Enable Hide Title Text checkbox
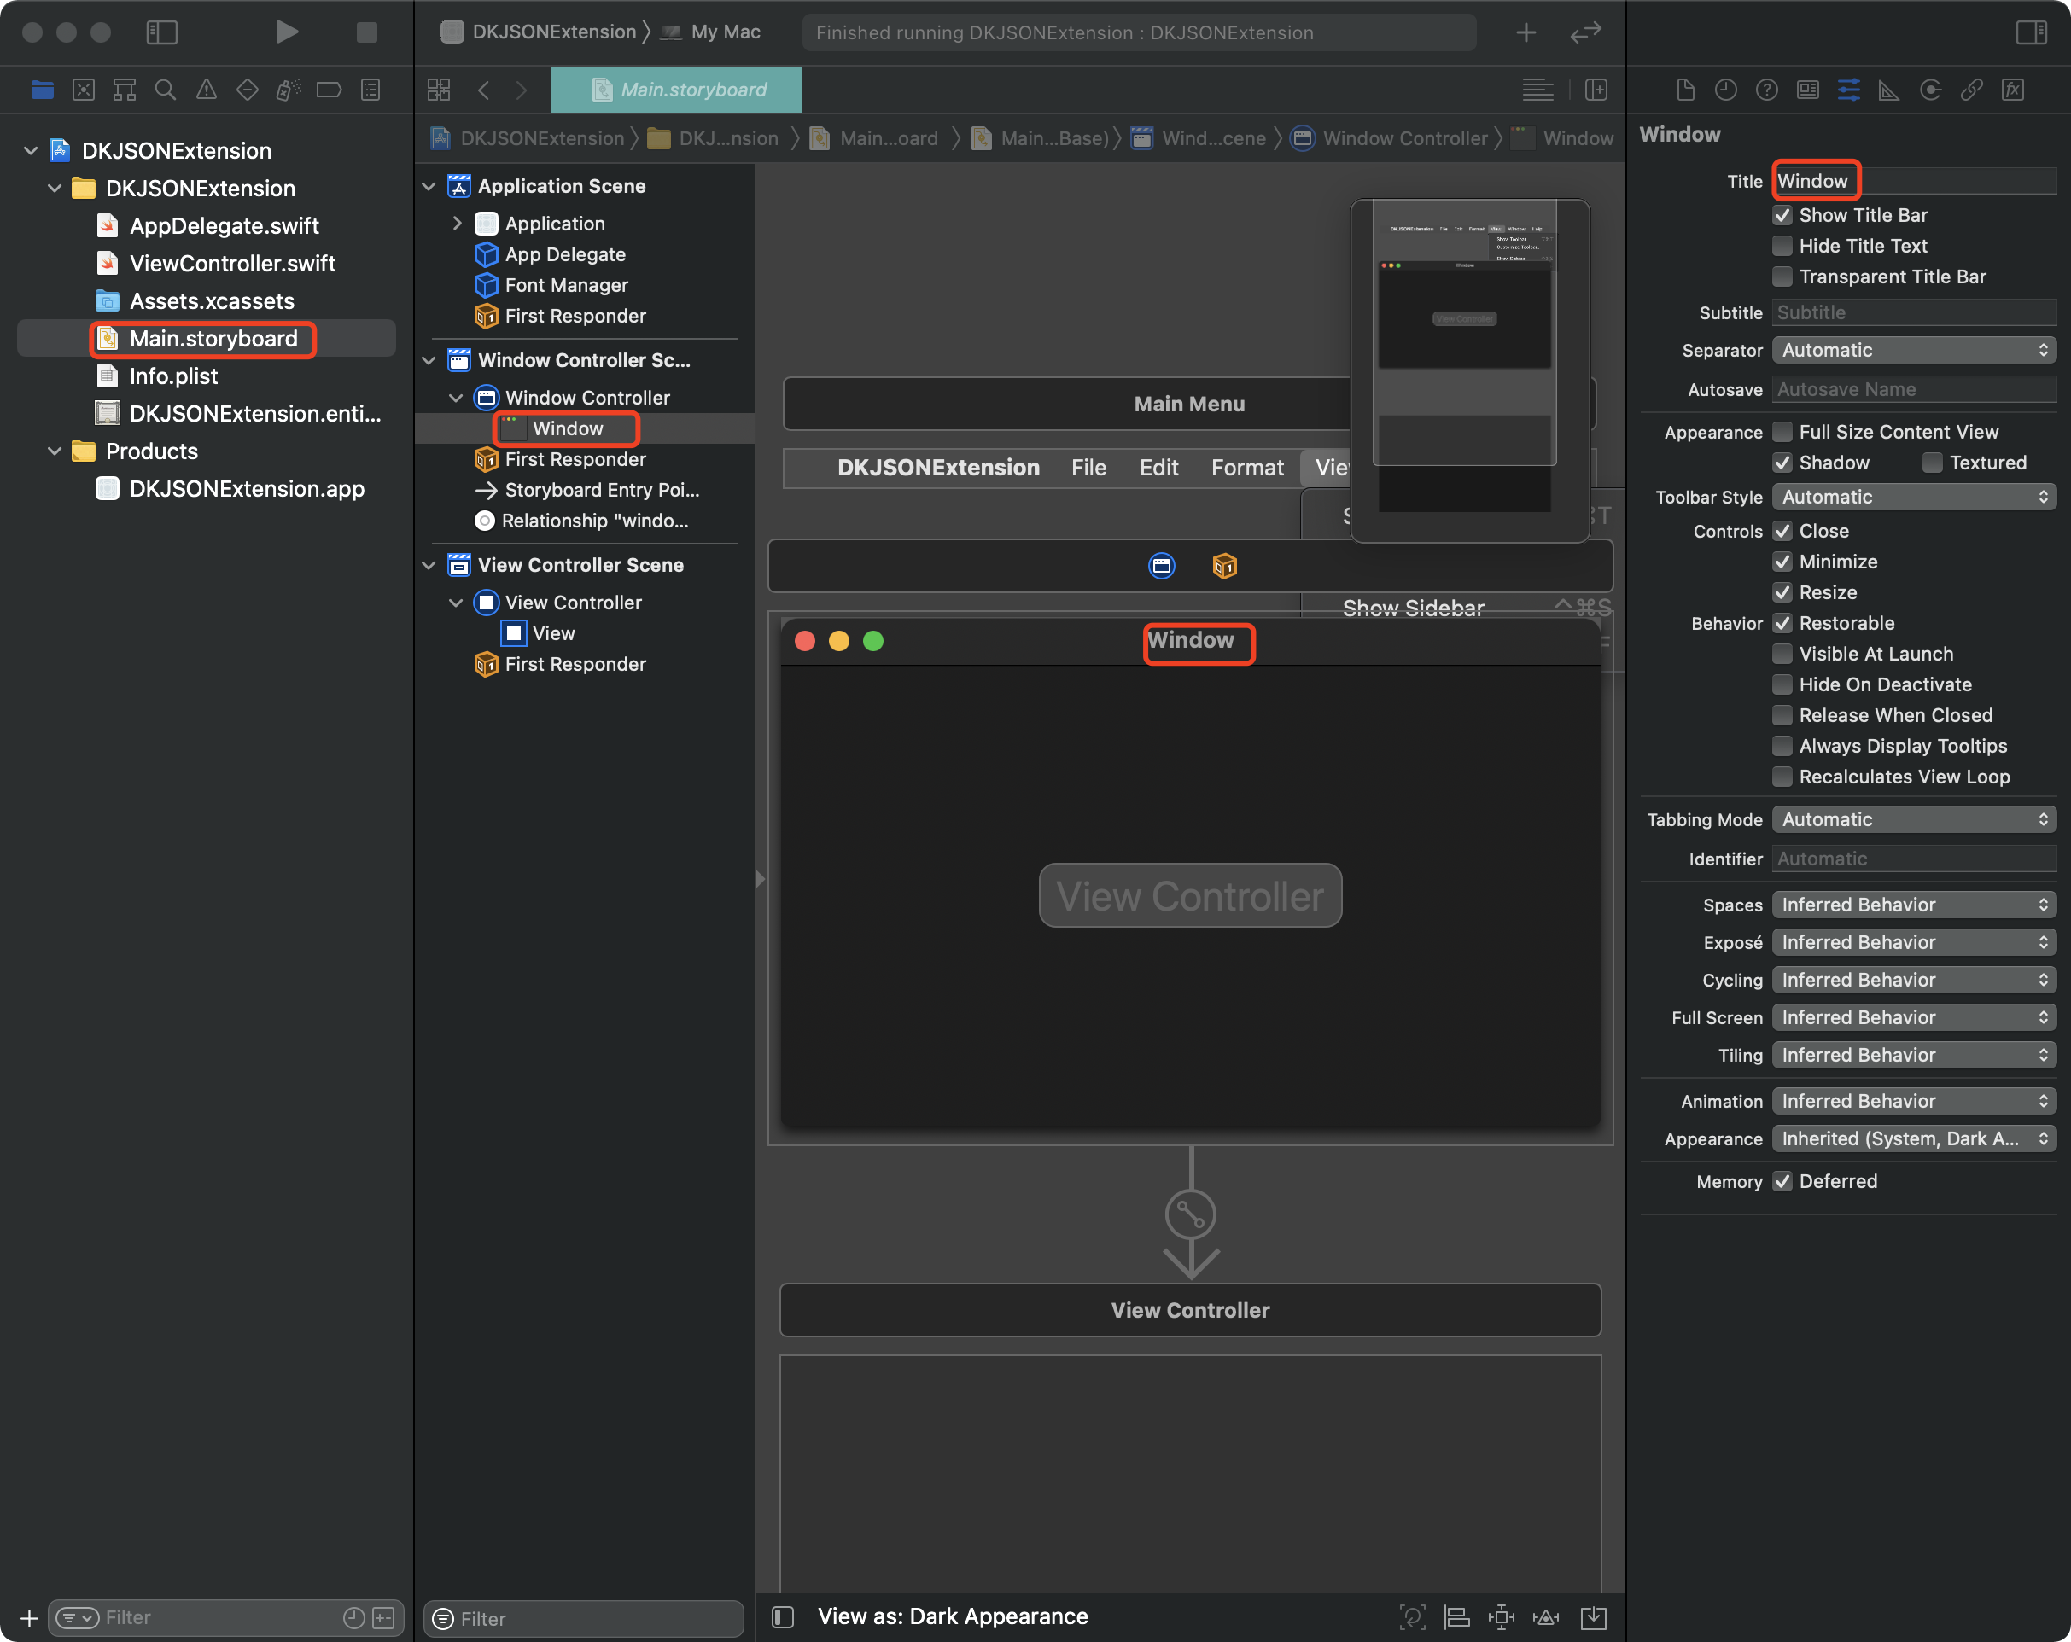 click(1782, 246)
